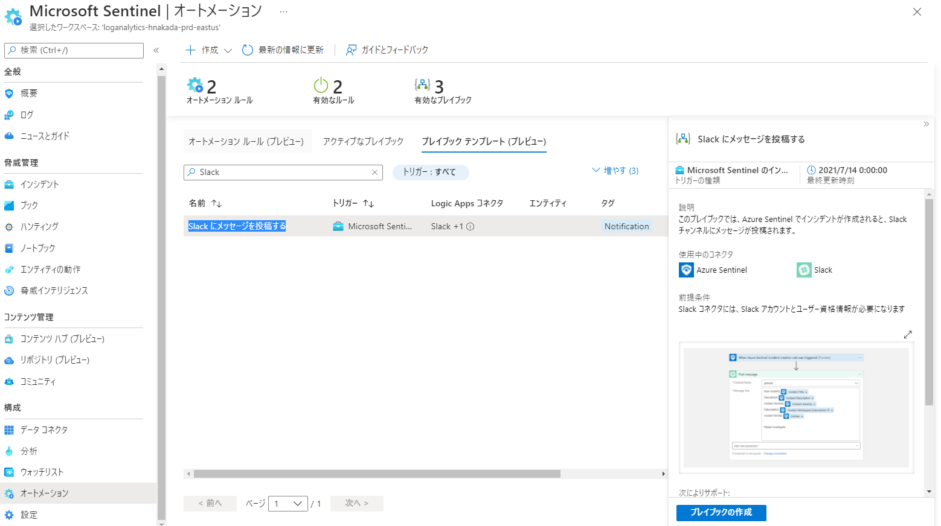Open the トリガー : すべて filter
This screenshot has height=526, width=941.
click(x=431, y=173)
